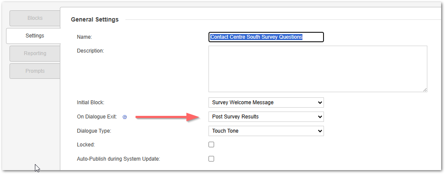
Task: Open the Dialogue Type dropdown
Action: pyautogui.click(x=266, y=130)
